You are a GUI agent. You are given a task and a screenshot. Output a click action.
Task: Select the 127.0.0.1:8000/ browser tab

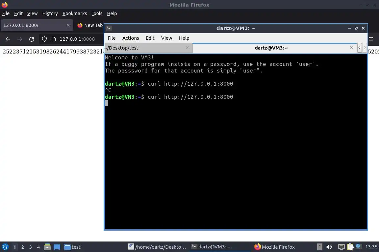(37, 25)
